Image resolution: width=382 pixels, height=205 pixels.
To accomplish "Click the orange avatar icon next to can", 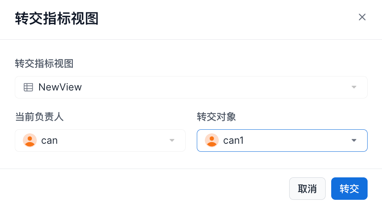I will click(x=30, y=141).
